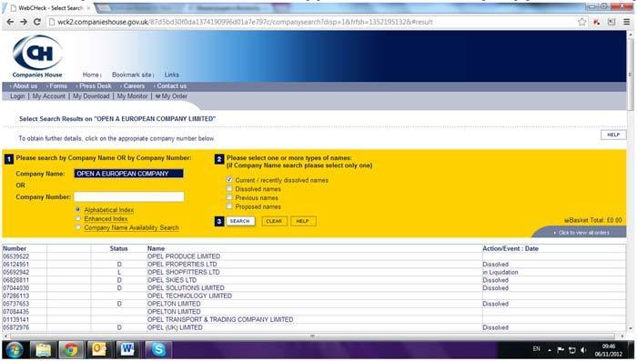
Task: Click in the Company Name field
Action: pyautogui.click(x=129, y=174)
